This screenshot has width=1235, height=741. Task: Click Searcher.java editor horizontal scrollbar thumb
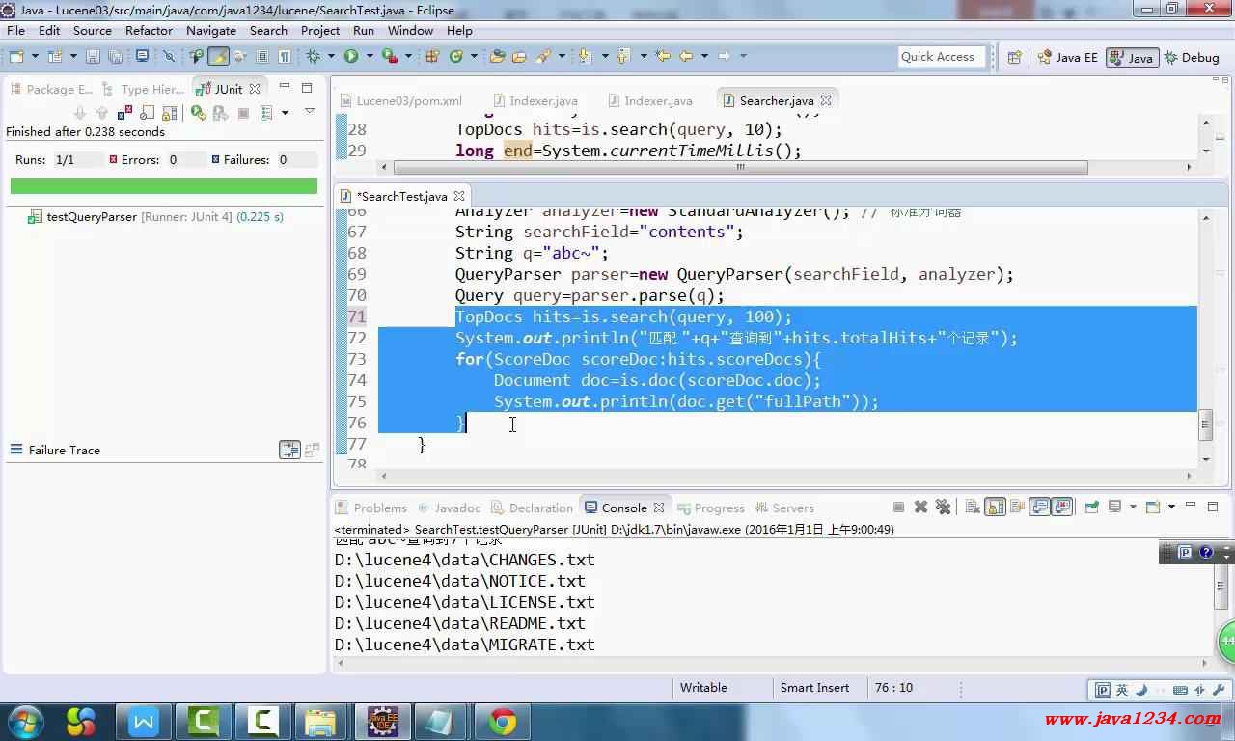click(x=740, y=167)
